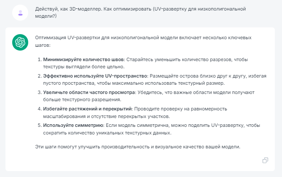Click the ChatGPT logo avatar
282x177 pixels.
click(x=20, y=42)
